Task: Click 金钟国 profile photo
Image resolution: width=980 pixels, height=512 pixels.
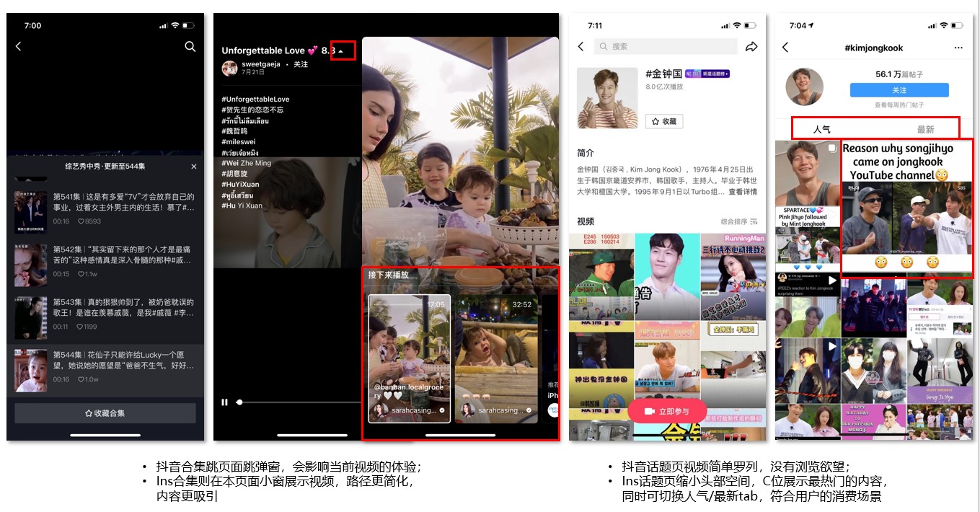Action: point(607,98)
